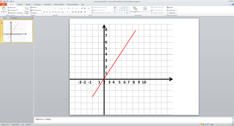Screen dimensions: 234x126
Task: Open Выделить dropdown
Action: click(x=171, y=13)
